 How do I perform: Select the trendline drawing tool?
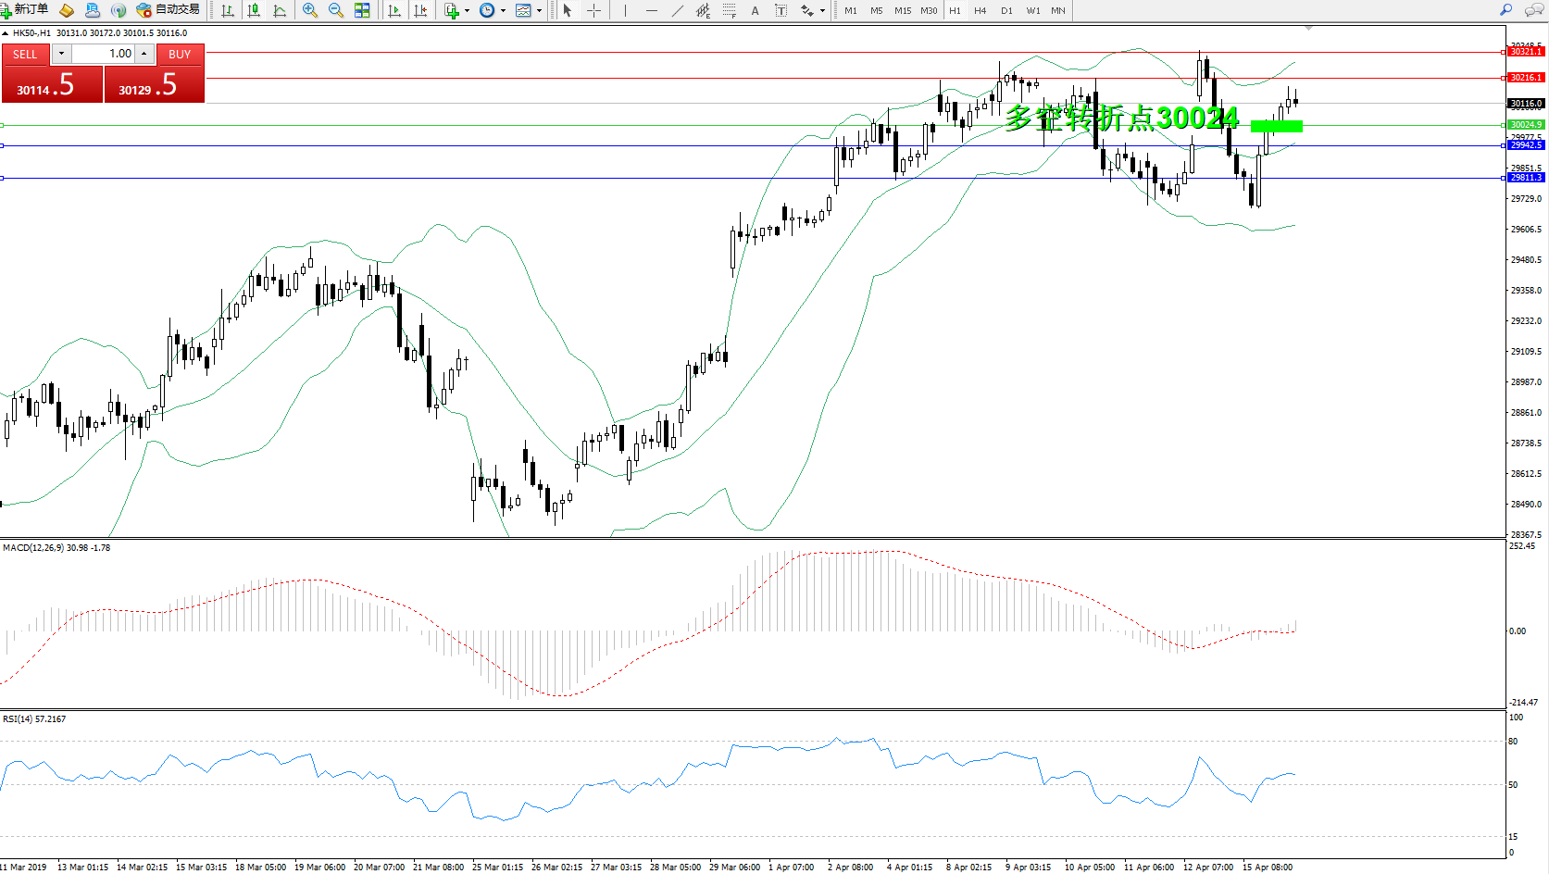click(x=678, y=10)
